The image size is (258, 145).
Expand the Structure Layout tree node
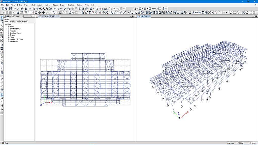[8, 29]
